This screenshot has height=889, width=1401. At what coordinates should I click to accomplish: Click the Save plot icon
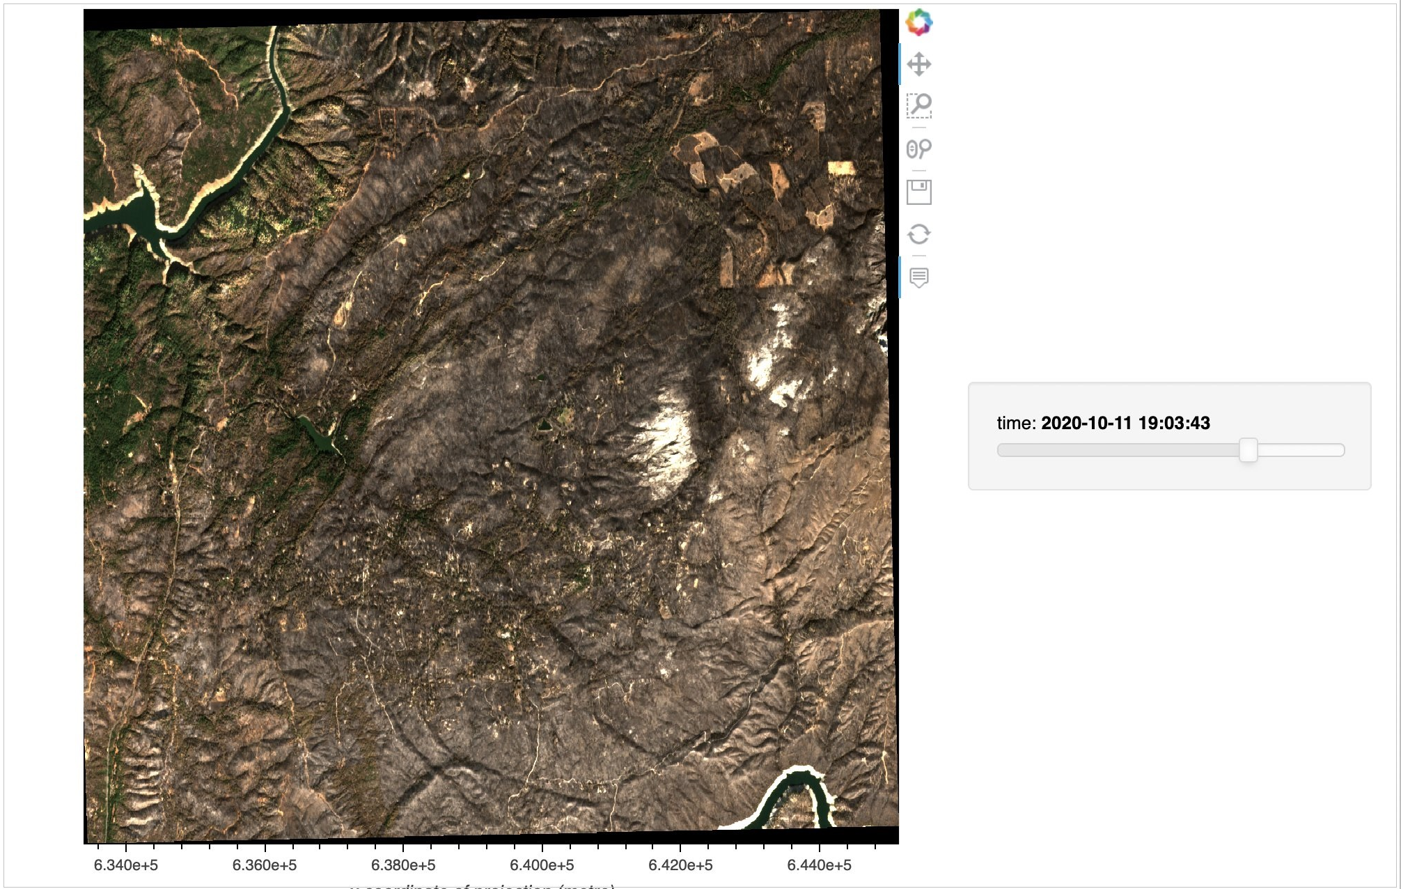[918, 192]
